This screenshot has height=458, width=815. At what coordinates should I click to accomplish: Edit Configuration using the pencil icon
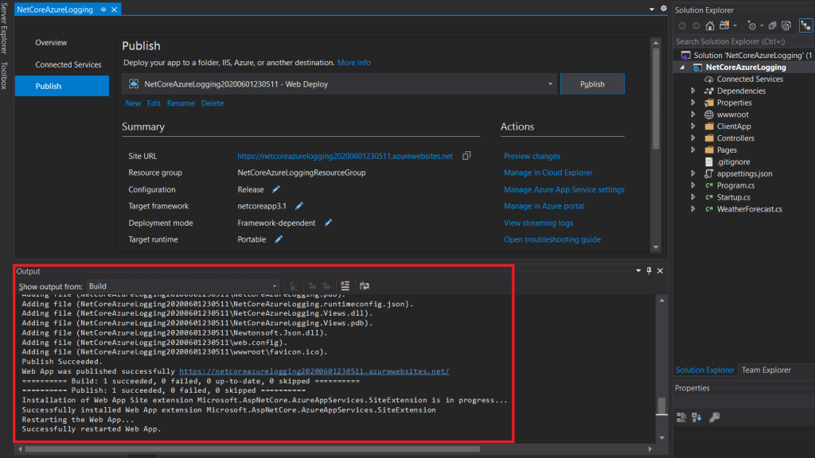tap(276, 189)
